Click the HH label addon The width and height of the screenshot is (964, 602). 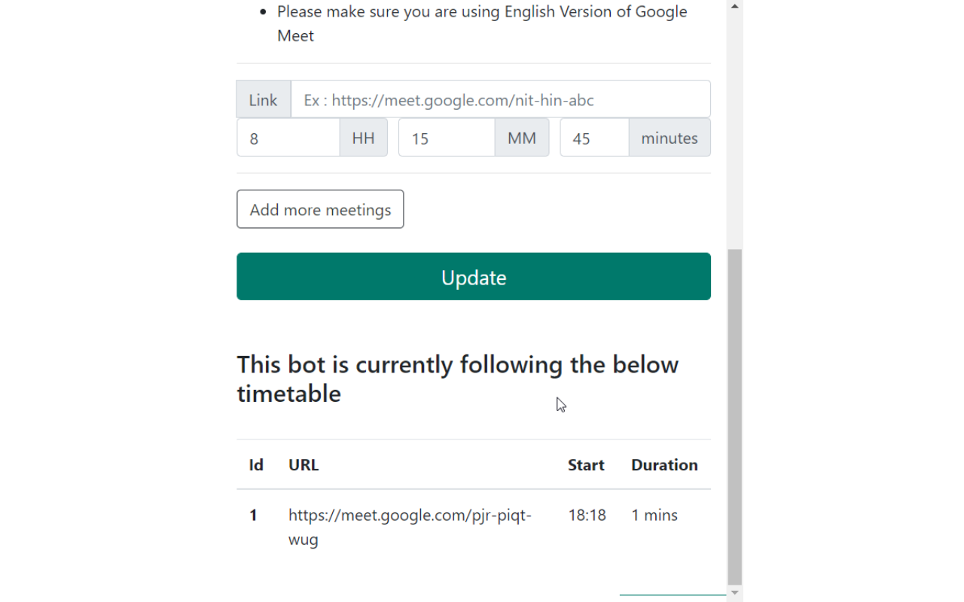click(x=364, y=138)
